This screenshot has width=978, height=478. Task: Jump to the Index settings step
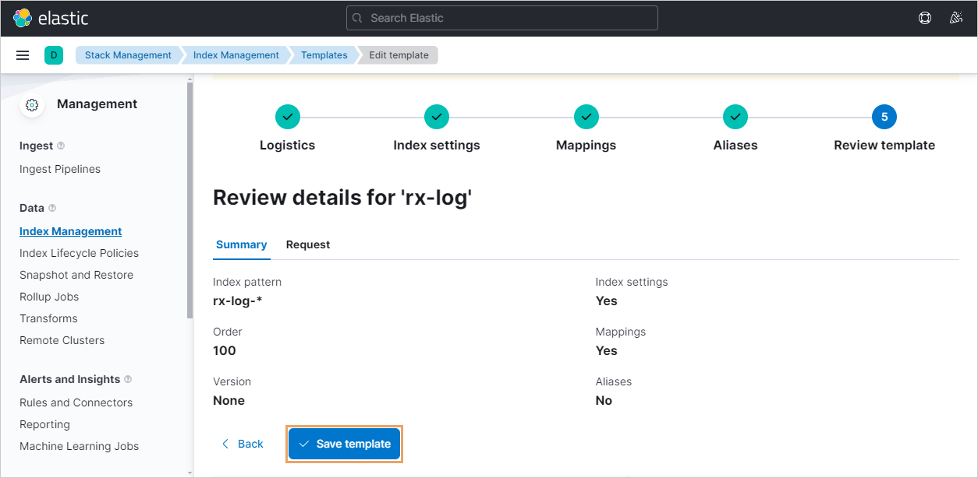coord(437,117)
